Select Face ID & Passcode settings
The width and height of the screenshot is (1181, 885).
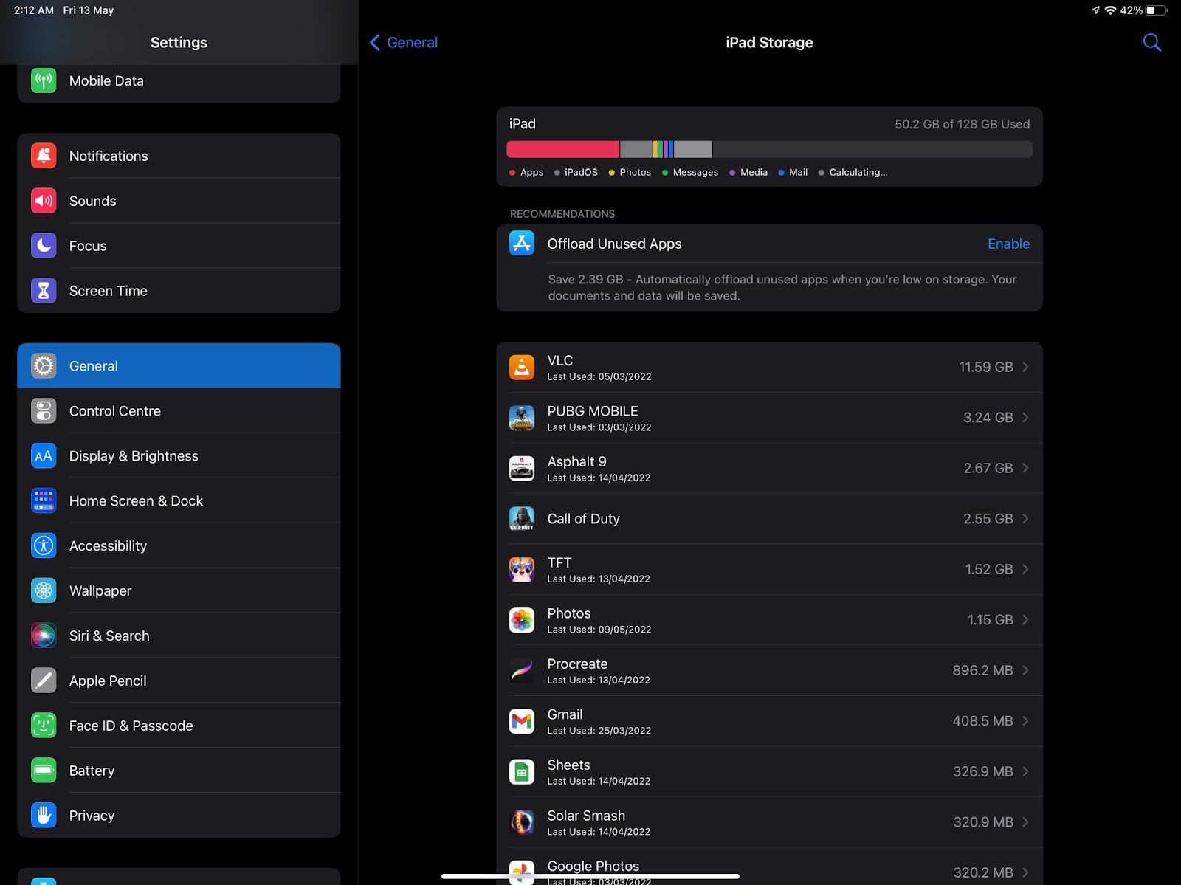click(179, 726)
